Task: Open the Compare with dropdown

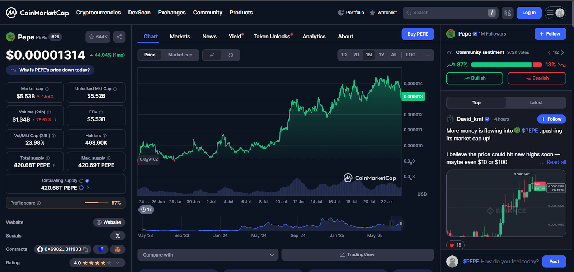Action: [x=208, y=255]
